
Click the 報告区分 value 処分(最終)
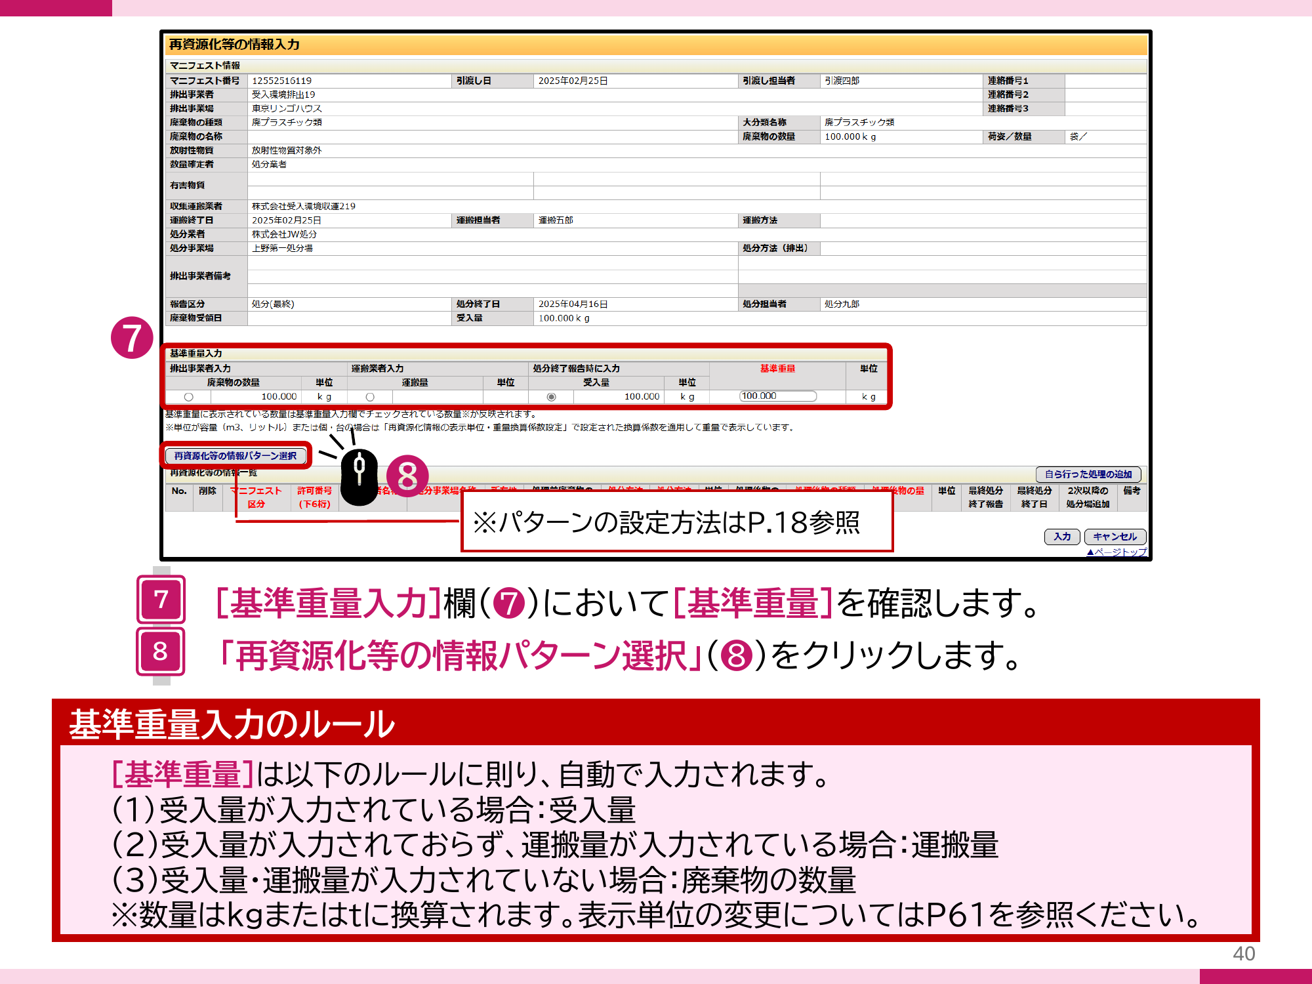pyautogui.click(x=273, y=304)
